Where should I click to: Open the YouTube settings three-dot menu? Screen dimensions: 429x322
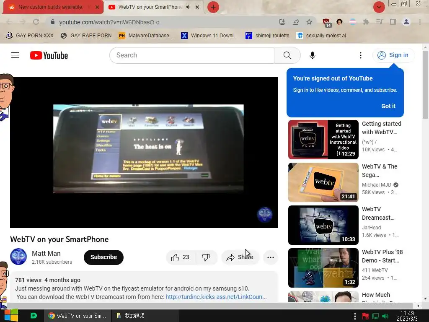(x=361, y=55)
